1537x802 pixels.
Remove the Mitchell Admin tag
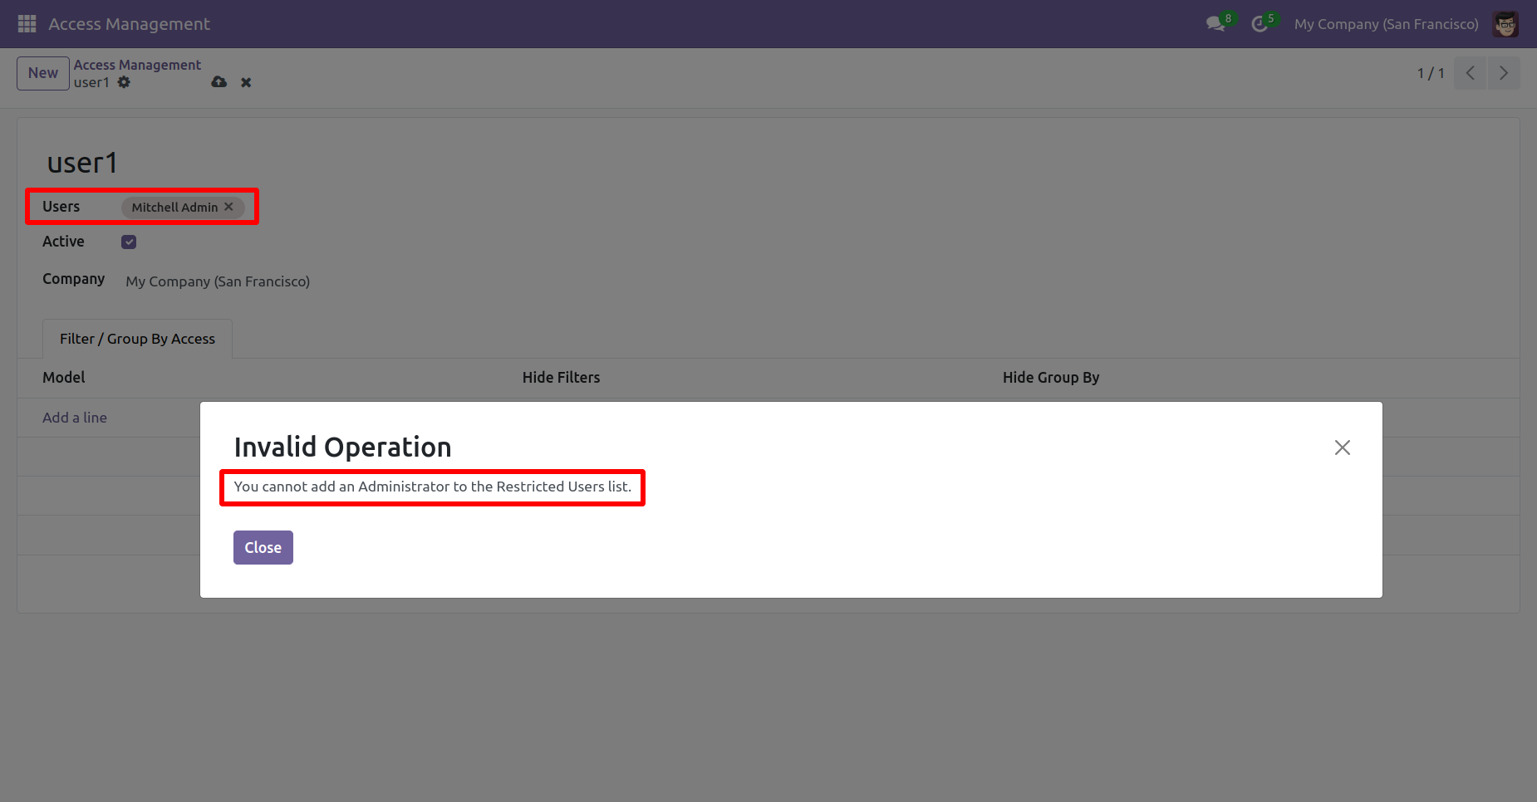coord(228,207)
